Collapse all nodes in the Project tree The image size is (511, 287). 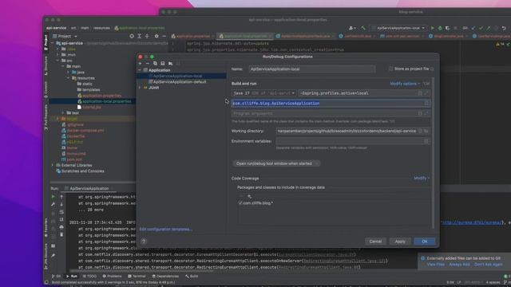point(147,36)
